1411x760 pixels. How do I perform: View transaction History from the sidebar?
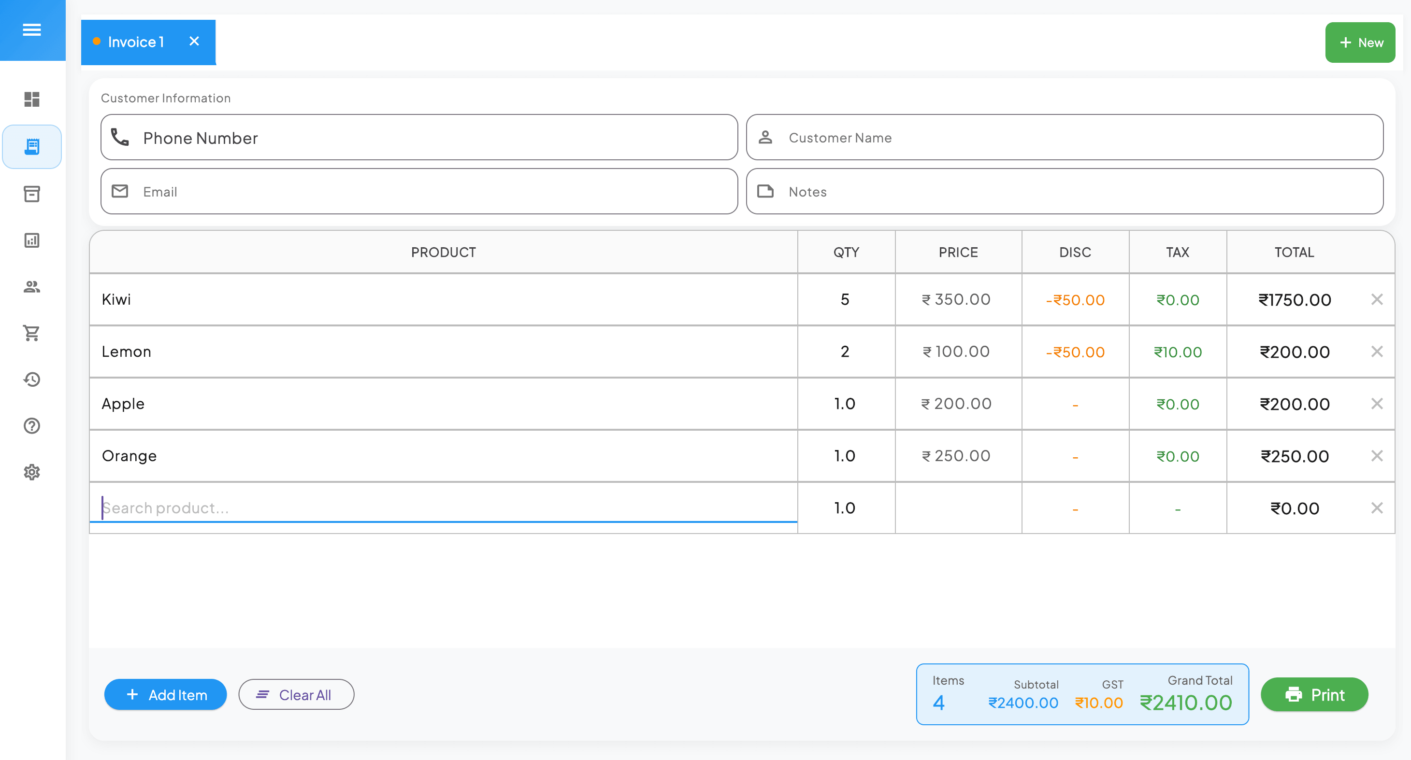point(32,380)
